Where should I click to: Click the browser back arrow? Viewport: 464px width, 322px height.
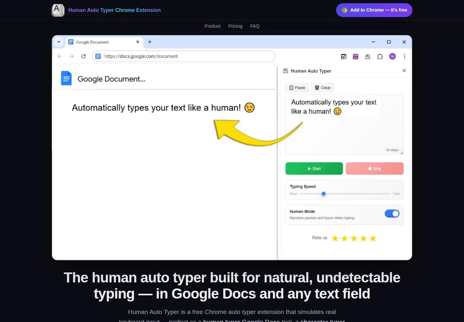[x=60, y=56]
